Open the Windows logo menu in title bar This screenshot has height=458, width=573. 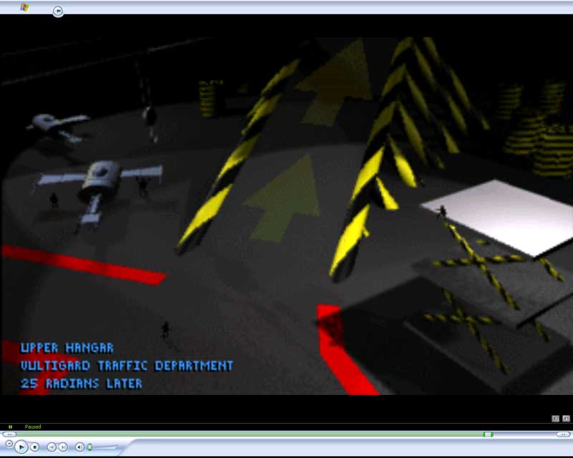pos(24,7)
